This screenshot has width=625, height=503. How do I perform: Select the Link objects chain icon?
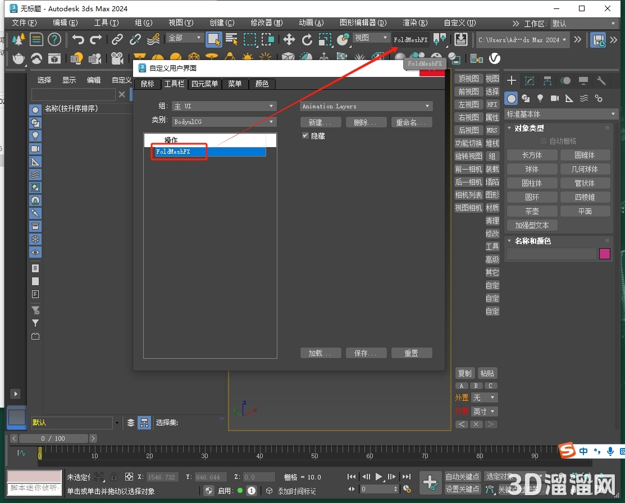(117, 39)
